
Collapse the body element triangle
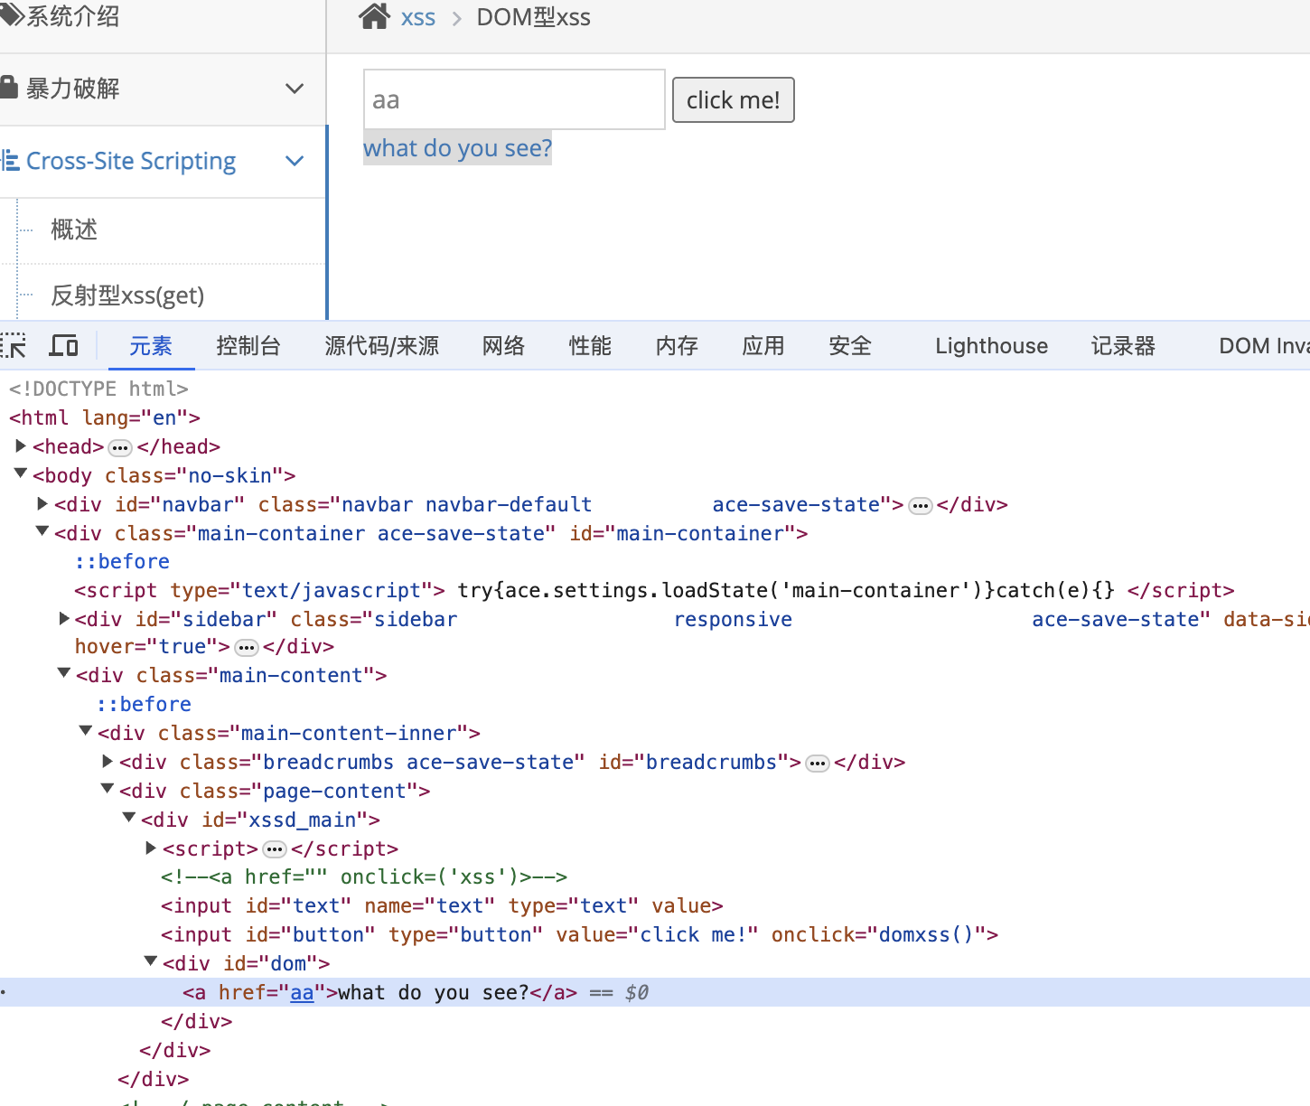(x=21, y=473)
